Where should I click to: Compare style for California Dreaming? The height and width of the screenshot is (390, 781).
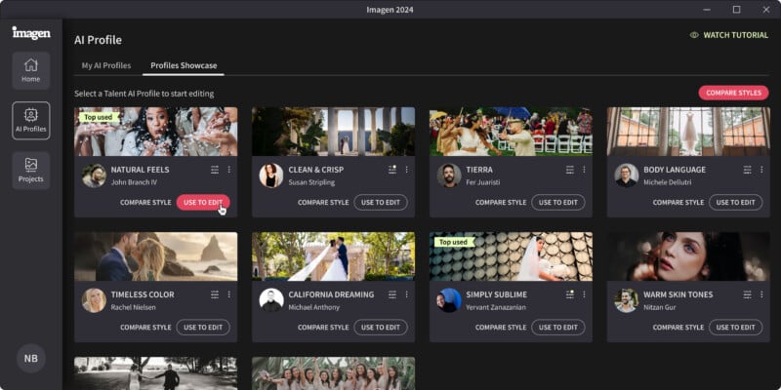323,328
